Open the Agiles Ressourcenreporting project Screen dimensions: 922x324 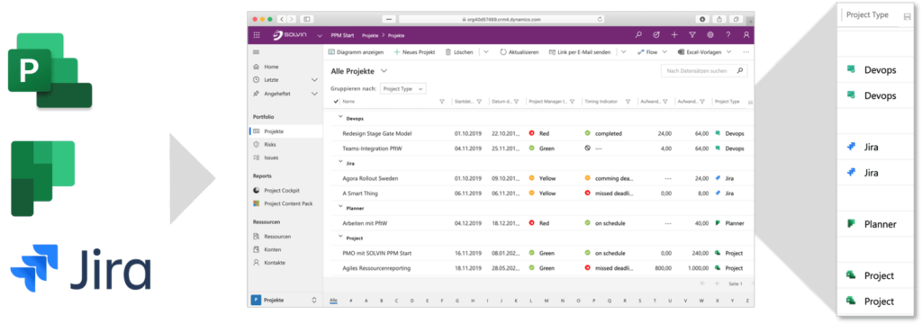click(x=376, y=268)
